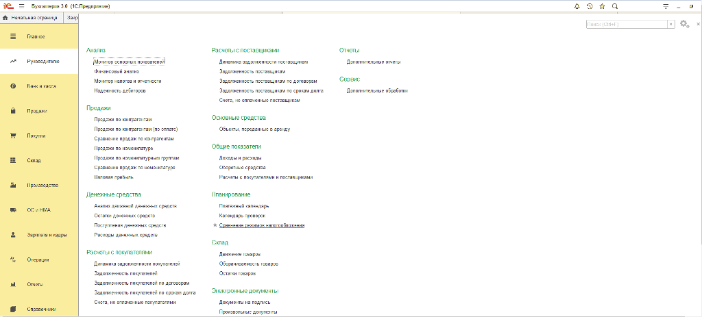Clear search field with the x button
The width and height of the screenshot is (702, 317).
tap(671, 25)
